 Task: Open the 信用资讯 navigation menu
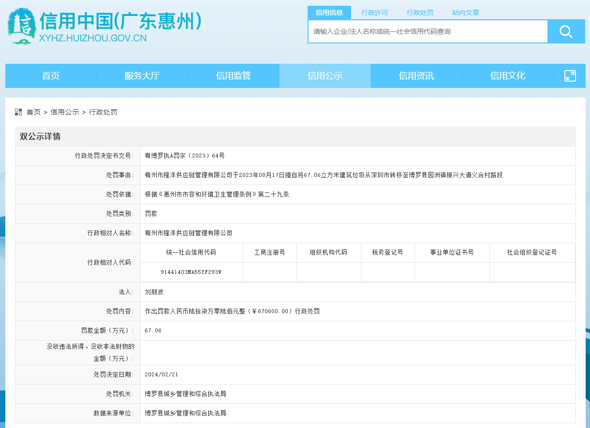pyautogui.click(x=416, y=76)
